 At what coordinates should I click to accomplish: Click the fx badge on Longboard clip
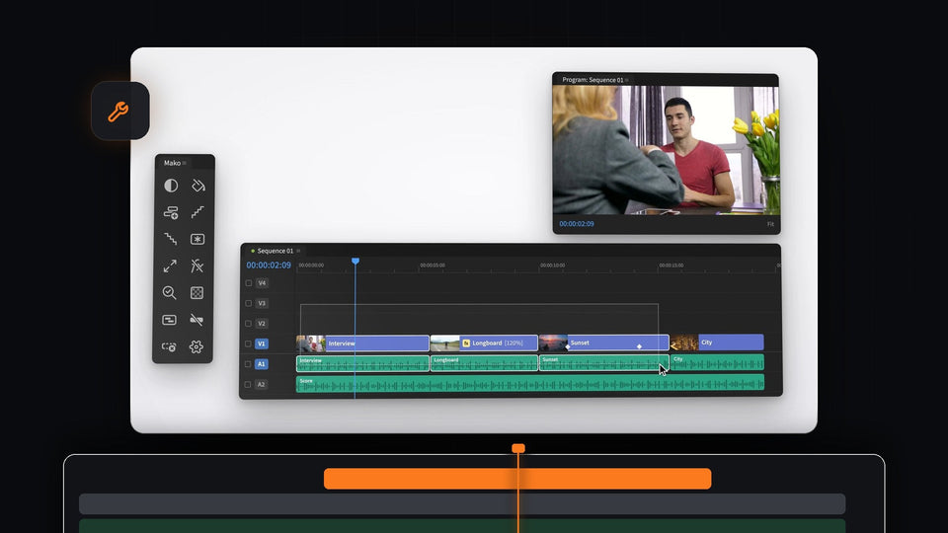click(x=466, y=343)
